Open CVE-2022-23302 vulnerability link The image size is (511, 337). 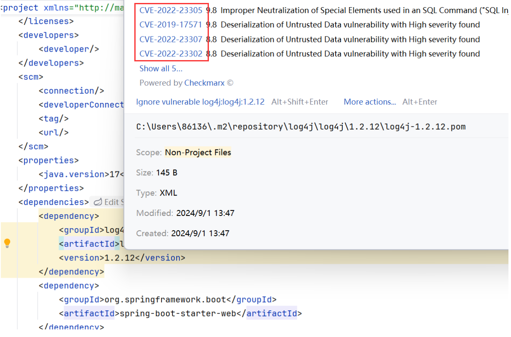[171, 54]
